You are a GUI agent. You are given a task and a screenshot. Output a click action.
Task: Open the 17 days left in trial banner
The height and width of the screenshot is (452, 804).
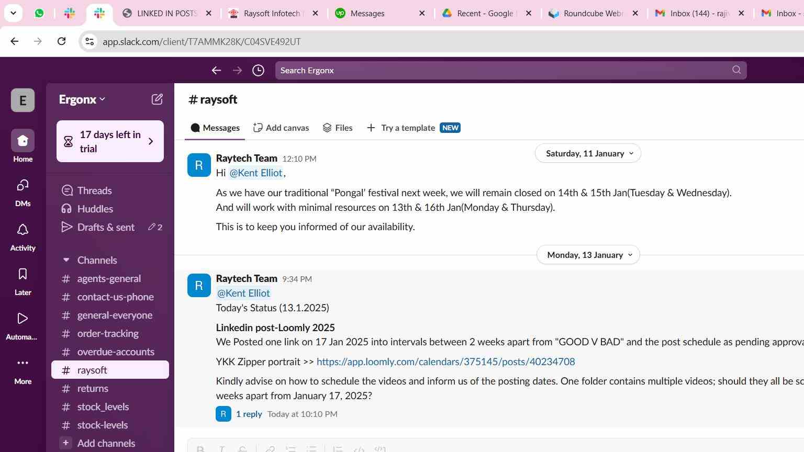click(110, 141)
